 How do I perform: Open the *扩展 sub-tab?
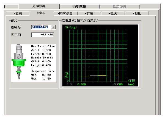[89, 13]
